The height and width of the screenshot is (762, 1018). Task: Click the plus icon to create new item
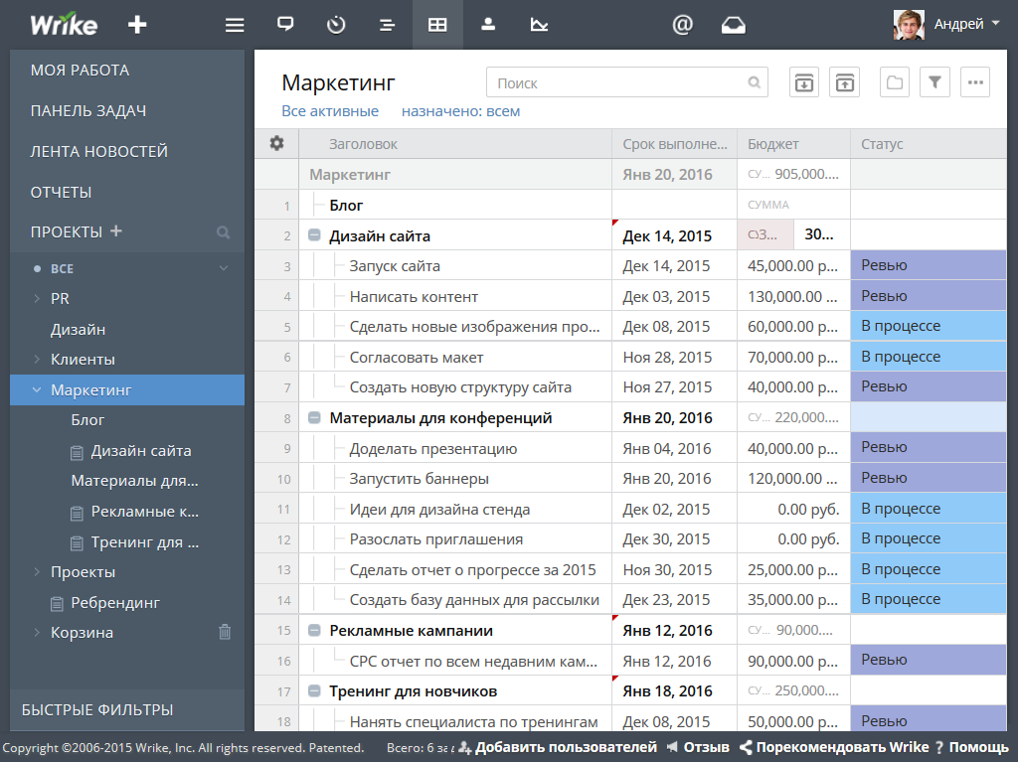[x=137, y=25]
